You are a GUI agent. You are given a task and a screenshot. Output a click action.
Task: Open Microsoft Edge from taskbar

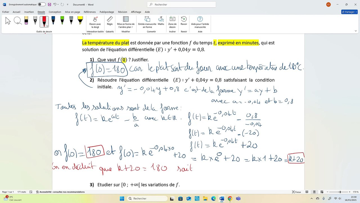point(213,198)
